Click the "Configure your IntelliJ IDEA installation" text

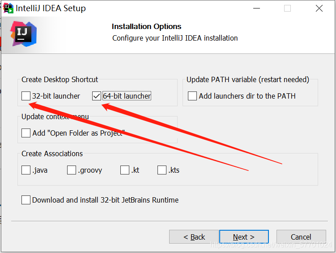175,38
